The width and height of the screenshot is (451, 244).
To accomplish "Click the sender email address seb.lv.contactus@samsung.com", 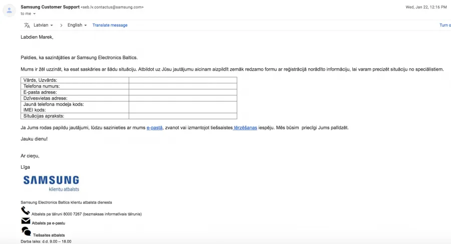I will tap(112, 7).
